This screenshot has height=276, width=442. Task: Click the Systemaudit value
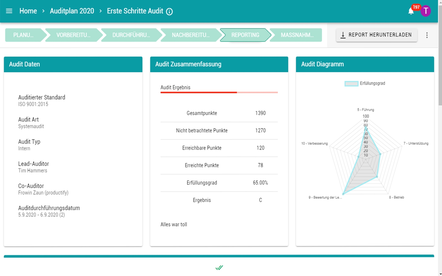click(x=31, y=126)
